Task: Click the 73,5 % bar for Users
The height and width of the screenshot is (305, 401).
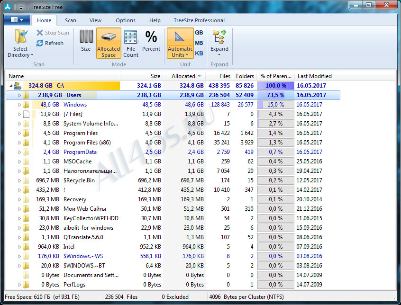Action: click(x=276, y=95)
